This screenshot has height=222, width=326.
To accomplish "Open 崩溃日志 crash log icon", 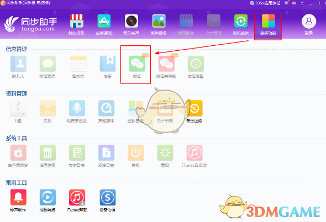I will pos(106,152).
